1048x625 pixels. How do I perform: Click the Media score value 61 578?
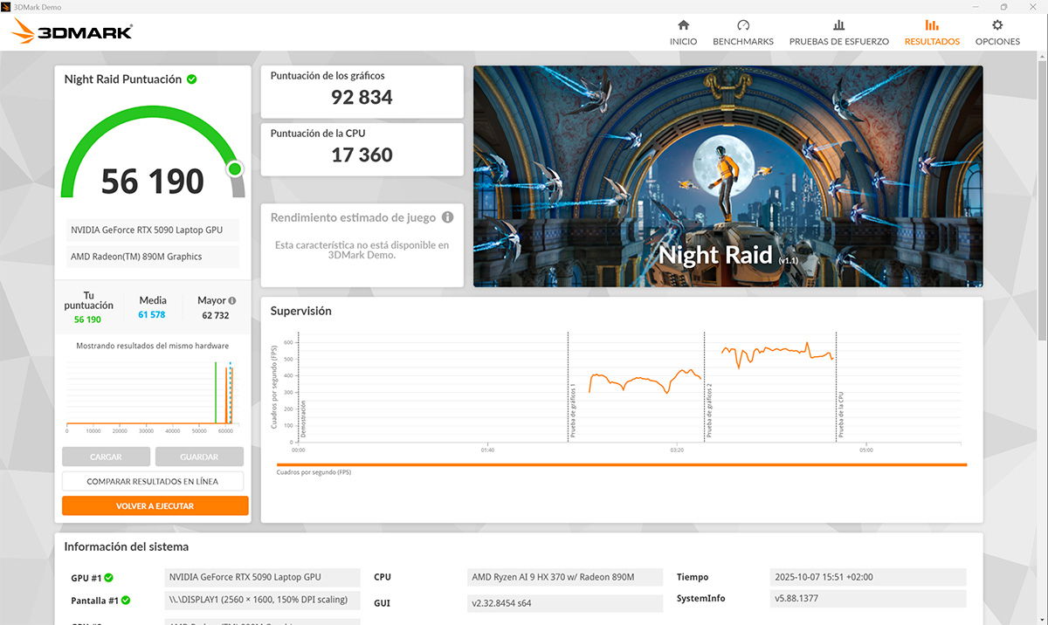point(151,314)
